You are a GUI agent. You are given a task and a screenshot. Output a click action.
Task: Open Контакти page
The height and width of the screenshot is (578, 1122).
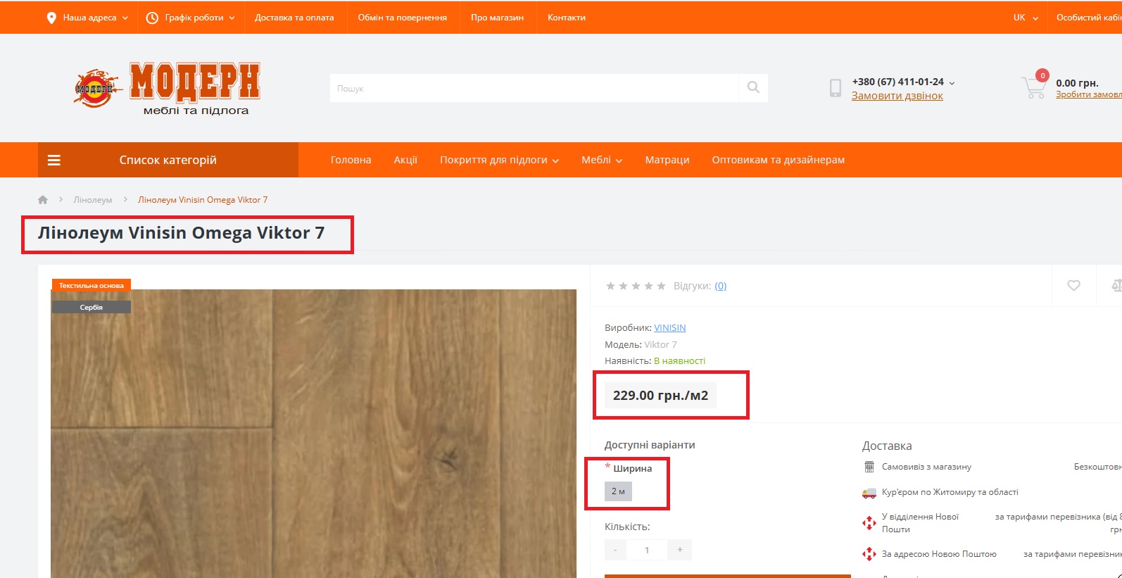point(567,18)
